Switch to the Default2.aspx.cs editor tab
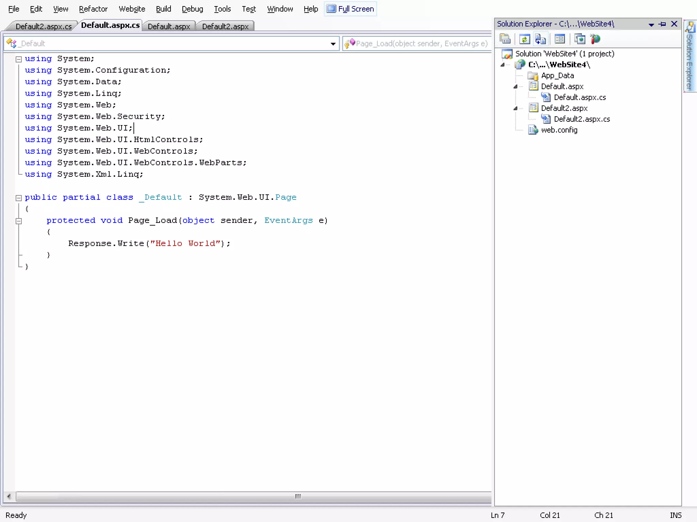The image size is (697, 522). click(43, 27)
